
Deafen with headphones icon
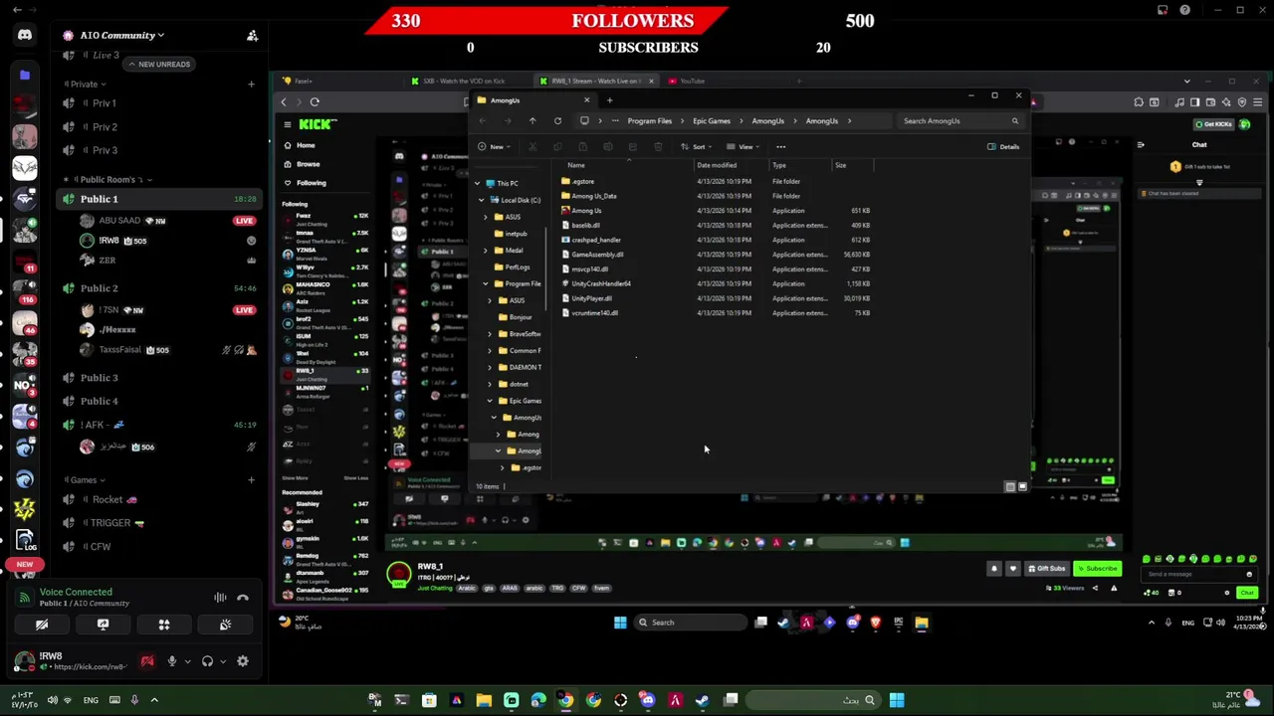tap(207, 661)
